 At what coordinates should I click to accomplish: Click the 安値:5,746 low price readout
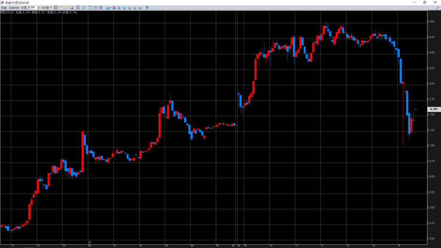[x=54, y=12]
